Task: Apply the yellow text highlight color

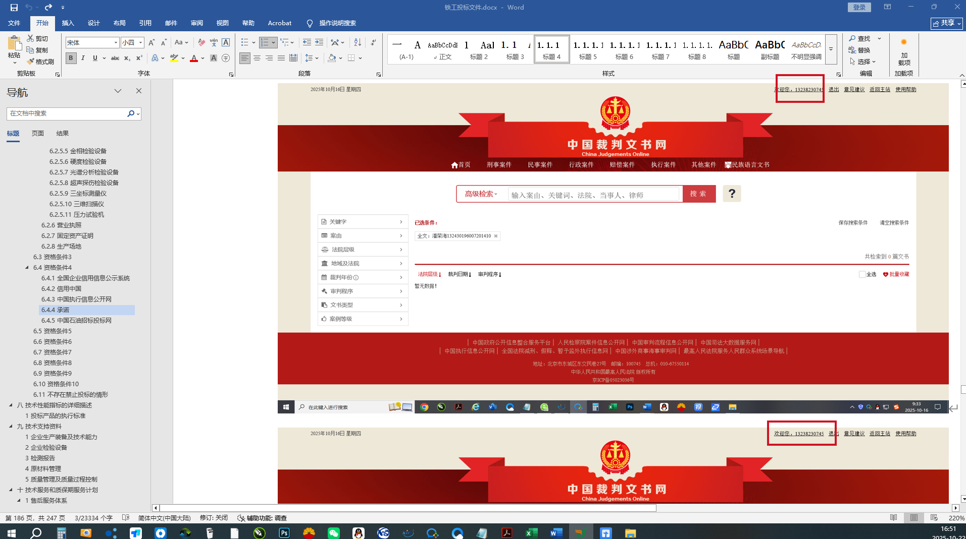Action: pos(174,58)
